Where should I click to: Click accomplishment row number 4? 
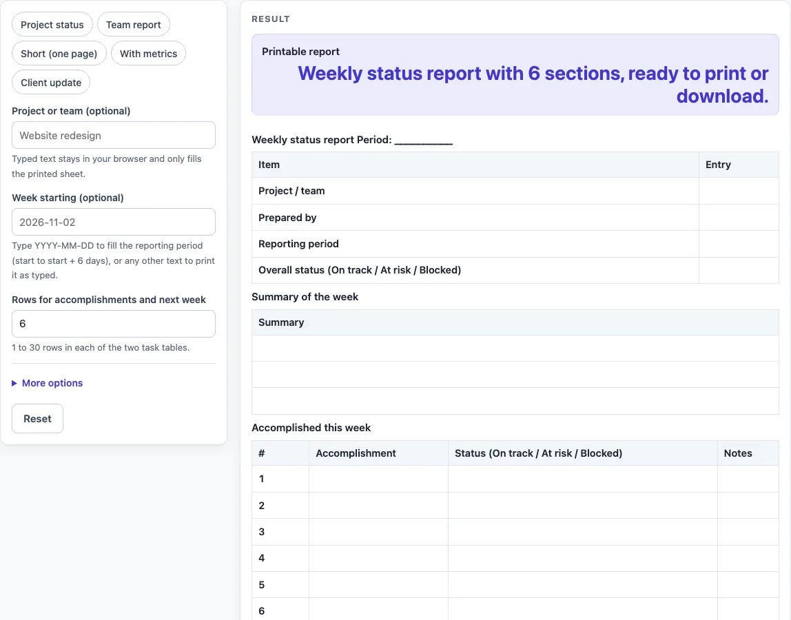pyautogui.click(x=515, y=558)
